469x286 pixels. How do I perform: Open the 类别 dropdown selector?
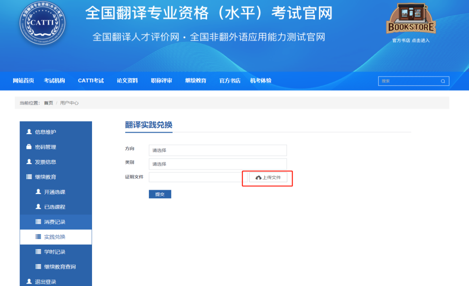point(218,164)
